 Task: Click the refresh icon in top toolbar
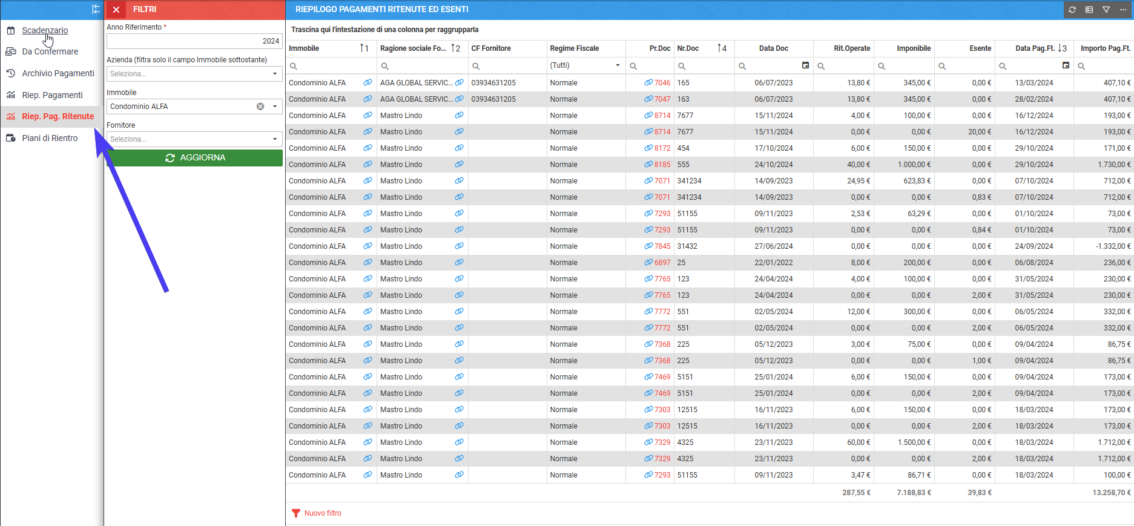[x=1072, y=10]
